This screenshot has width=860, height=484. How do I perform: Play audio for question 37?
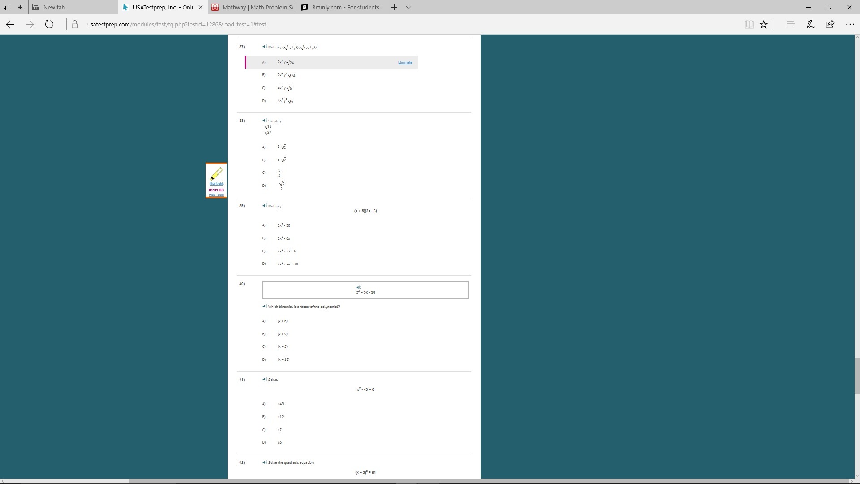tap(265, 47)
